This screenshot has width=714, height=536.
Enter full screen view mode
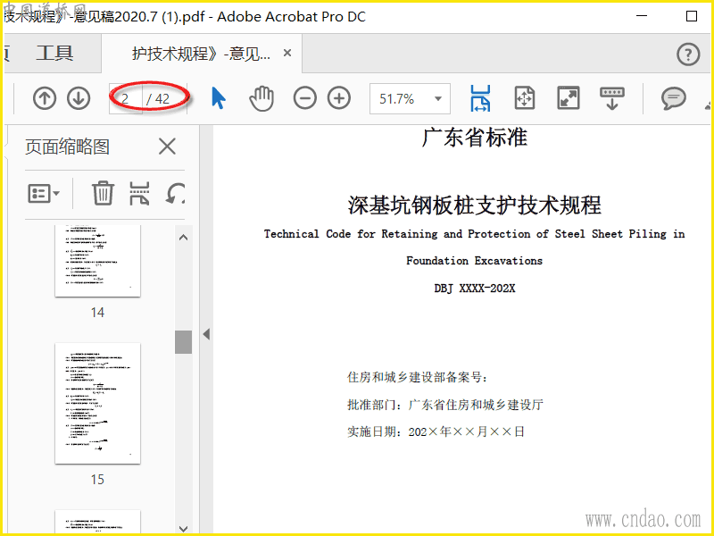[x=569, y=98]
